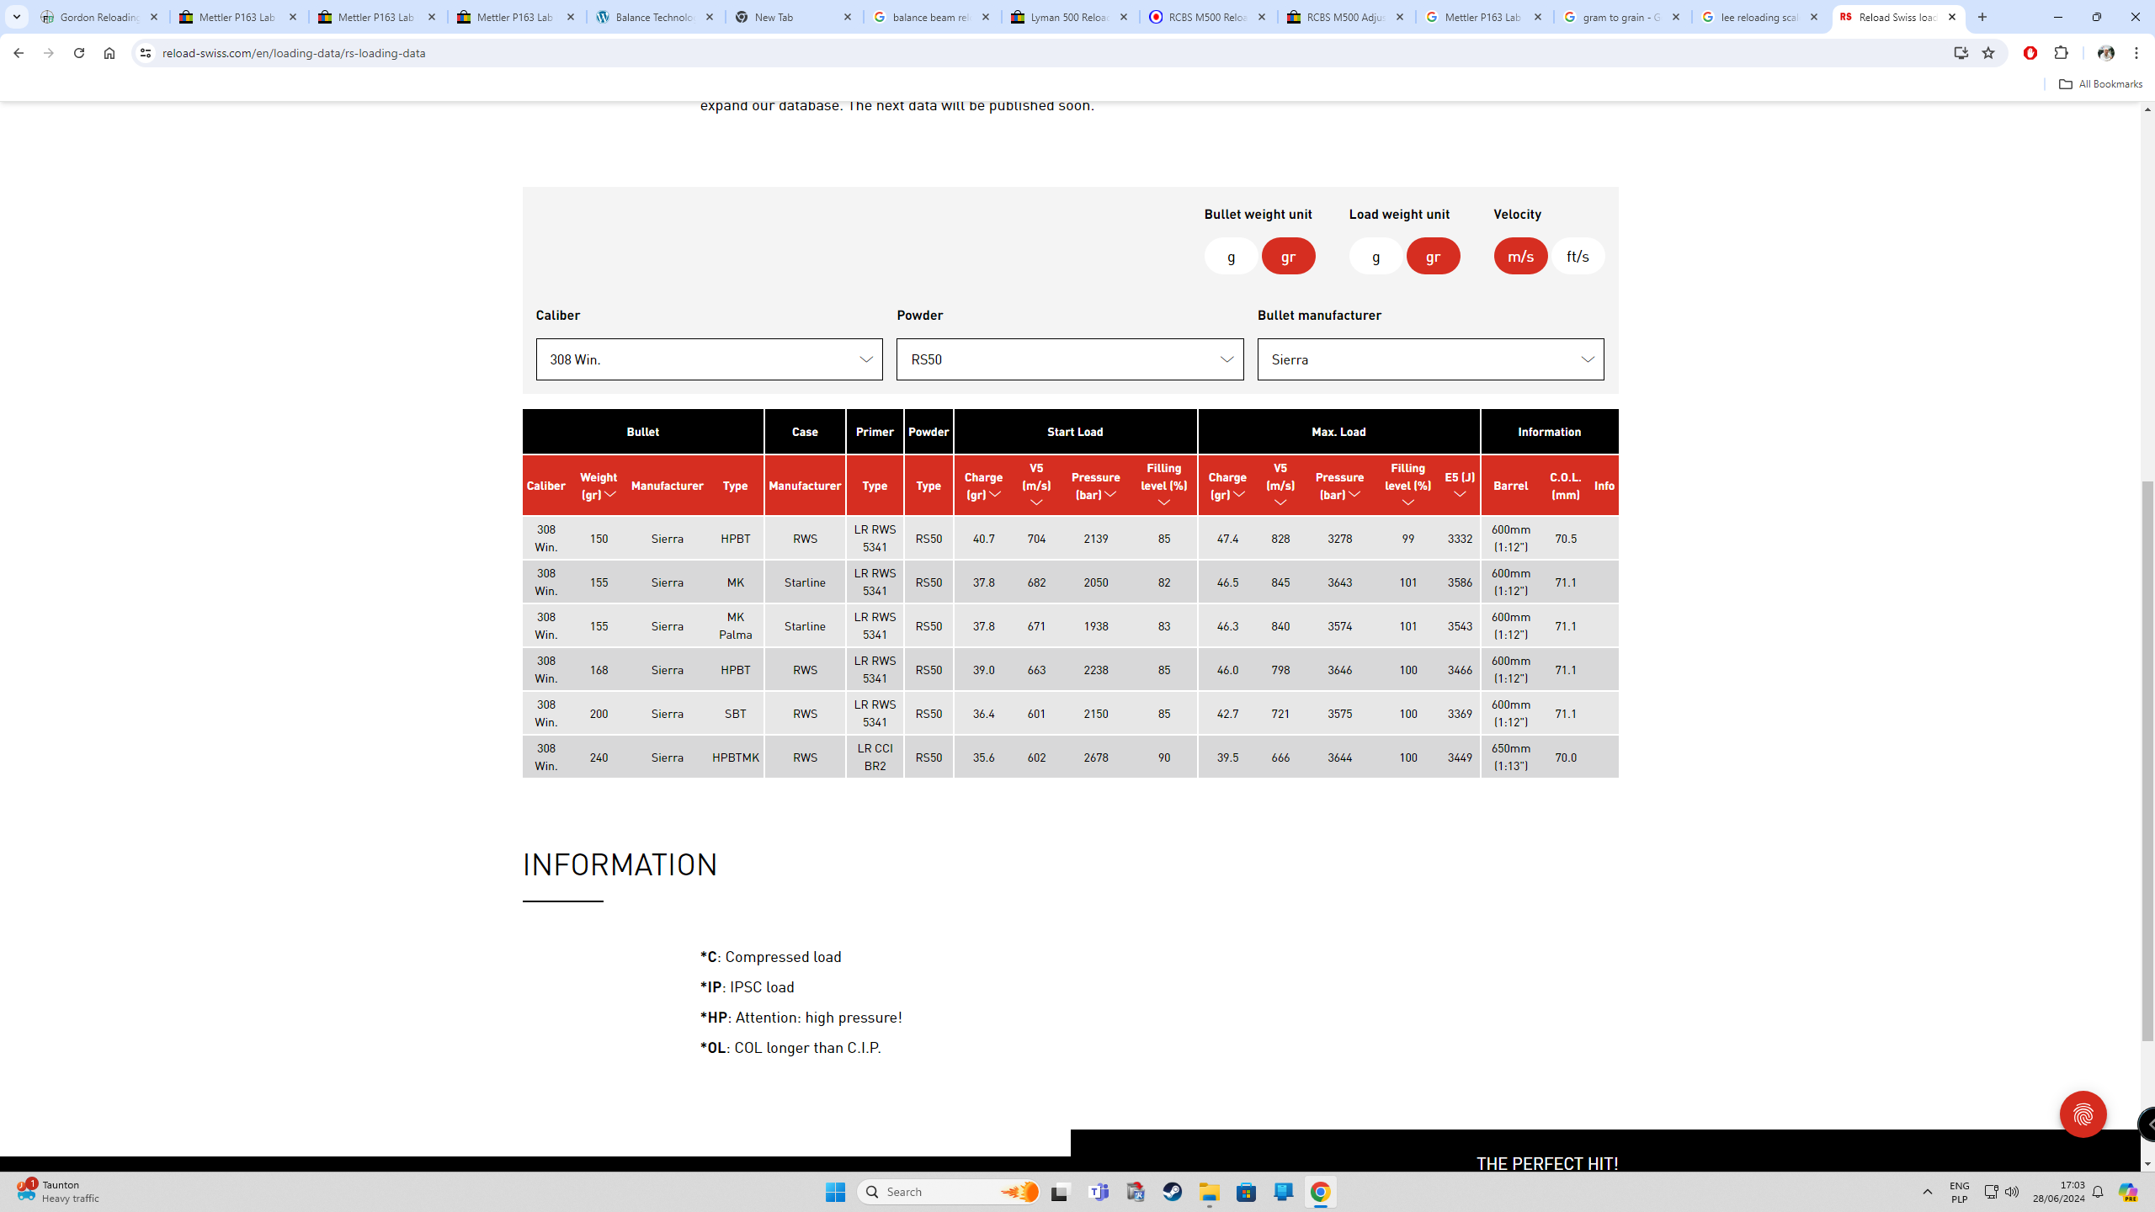Click the page vertical scrollbar thumb
2155x1212 pixels.
tap(2147, 761)
